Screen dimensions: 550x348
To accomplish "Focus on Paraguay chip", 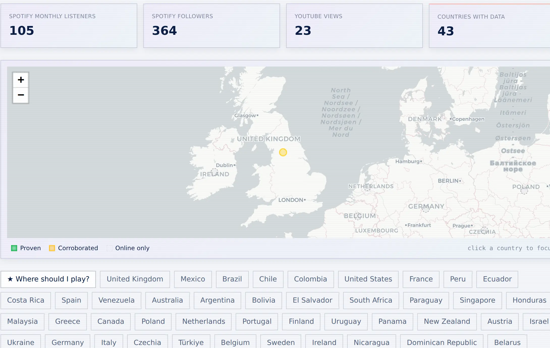I will point(426,300).
